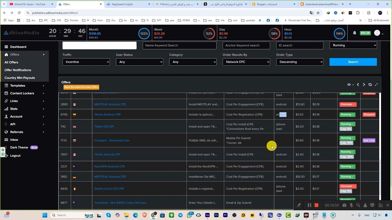
Task: Open WhatsApp from the taskbar
Action: point(190,215)
